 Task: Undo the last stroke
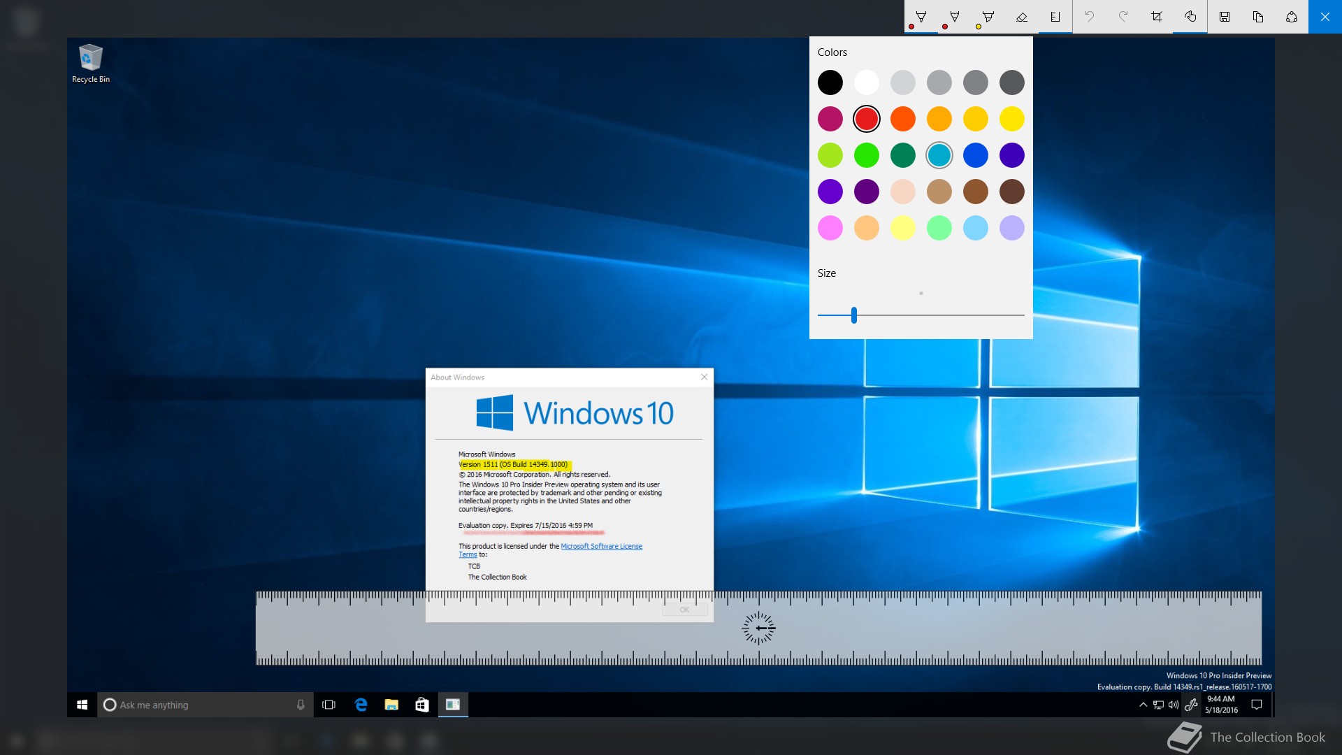tap(1090, 17)
